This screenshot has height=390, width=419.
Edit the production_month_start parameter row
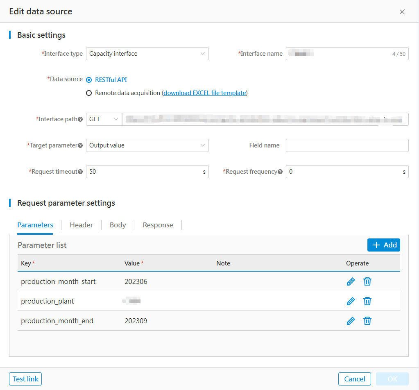click(351, 281)
